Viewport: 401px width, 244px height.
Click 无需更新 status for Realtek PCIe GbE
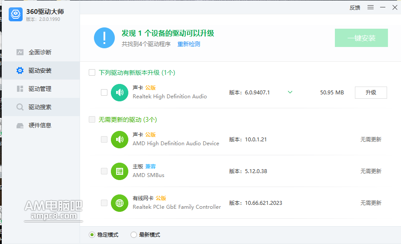(x=371, y=203)
